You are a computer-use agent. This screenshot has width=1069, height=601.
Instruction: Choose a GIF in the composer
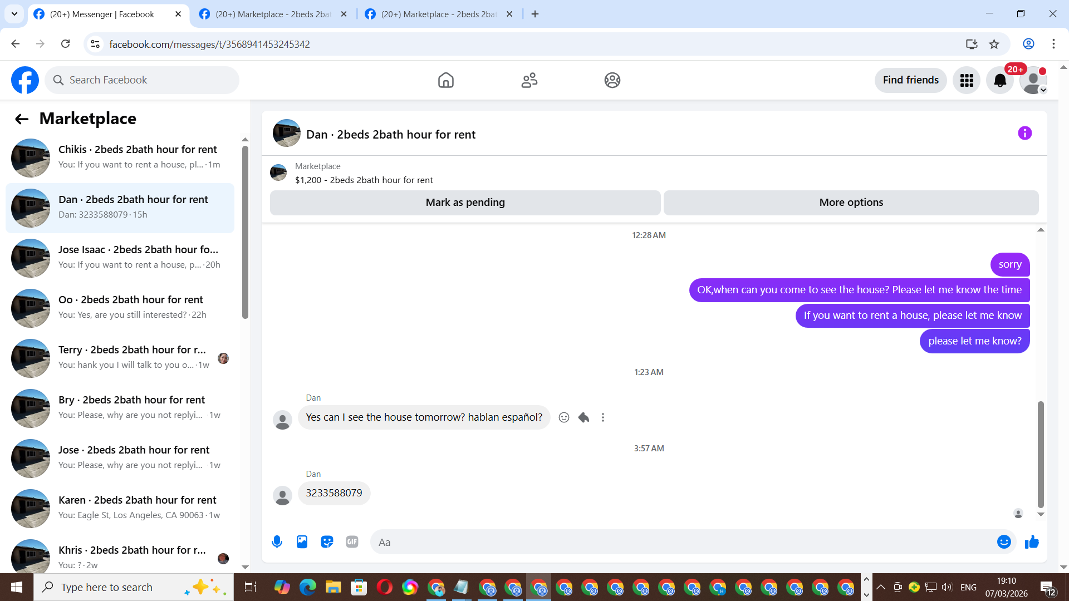352,541
